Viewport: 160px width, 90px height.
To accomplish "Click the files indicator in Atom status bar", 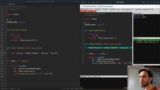I will pyautogui.click(x=77, y=89).
